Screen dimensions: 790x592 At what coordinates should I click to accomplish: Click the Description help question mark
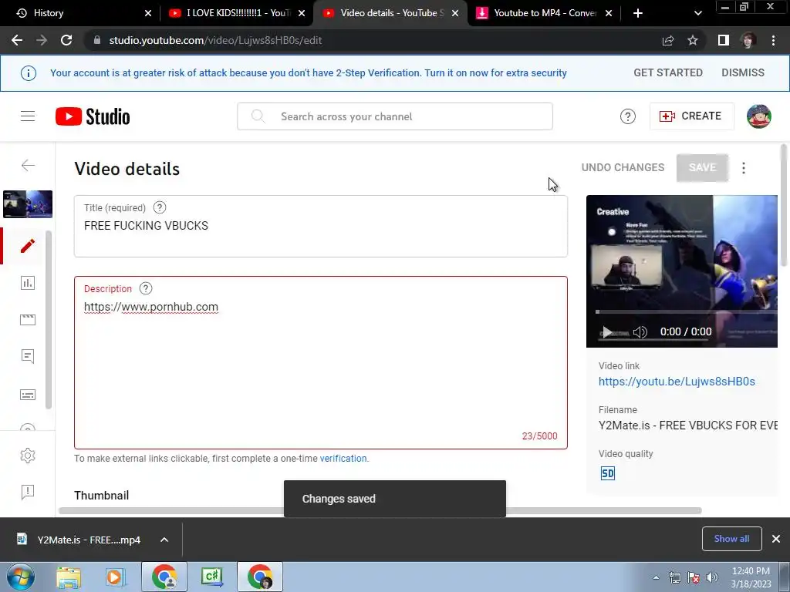(146, 288)
